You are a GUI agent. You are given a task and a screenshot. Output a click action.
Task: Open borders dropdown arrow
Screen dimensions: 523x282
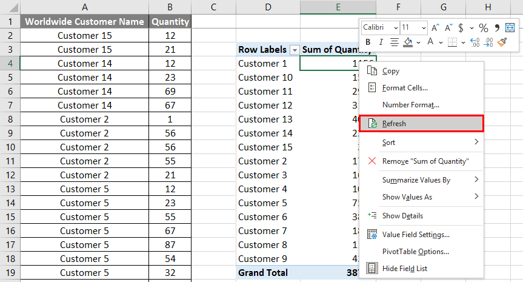463,42
